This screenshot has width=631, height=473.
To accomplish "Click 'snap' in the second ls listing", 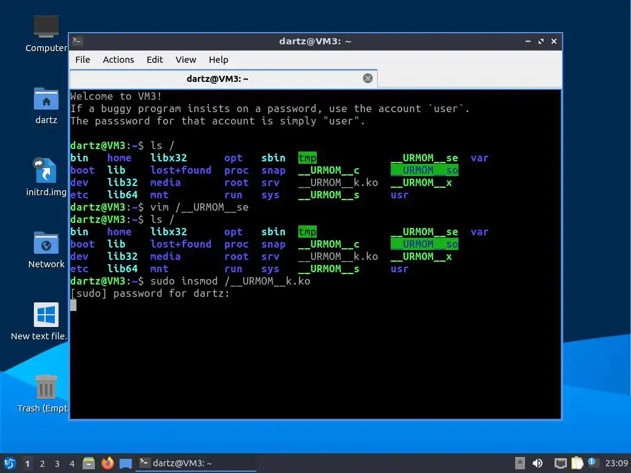I will click(273, 244).
